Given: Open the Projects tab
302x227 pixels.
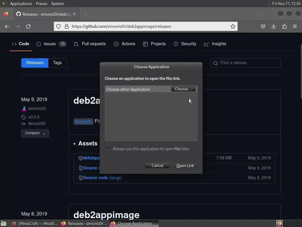Looking at the screenshot, I should (x=154, y=44).
